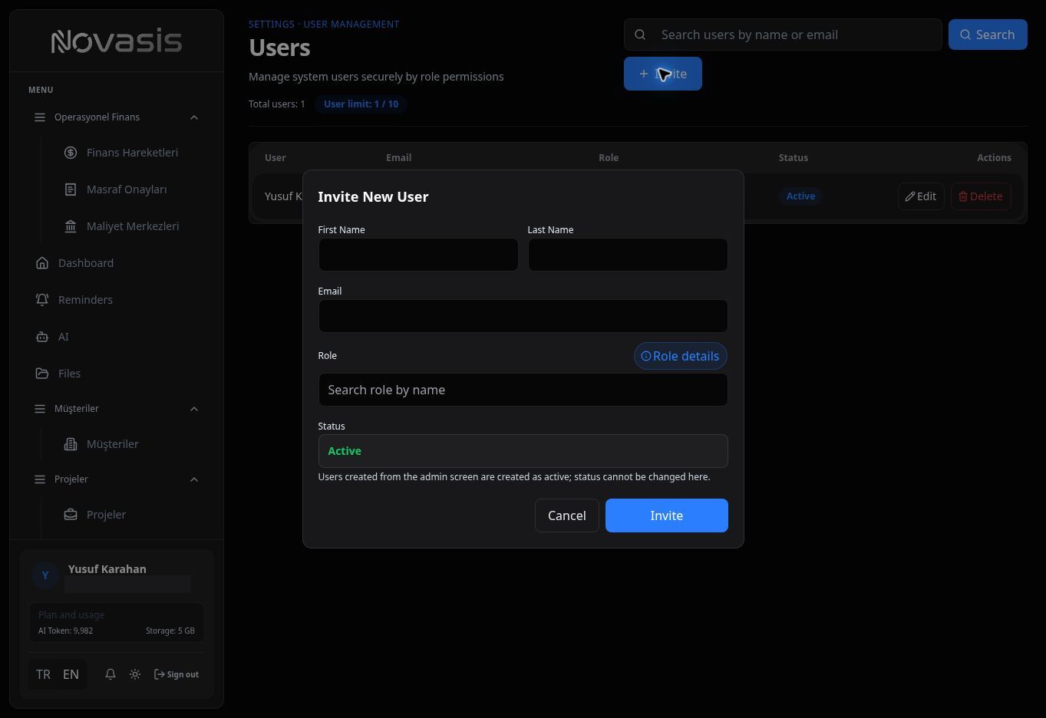Click the bank icon beside Maliyet Merkezleri
This screenshot has width=1046, height=718.
[71, 226]
